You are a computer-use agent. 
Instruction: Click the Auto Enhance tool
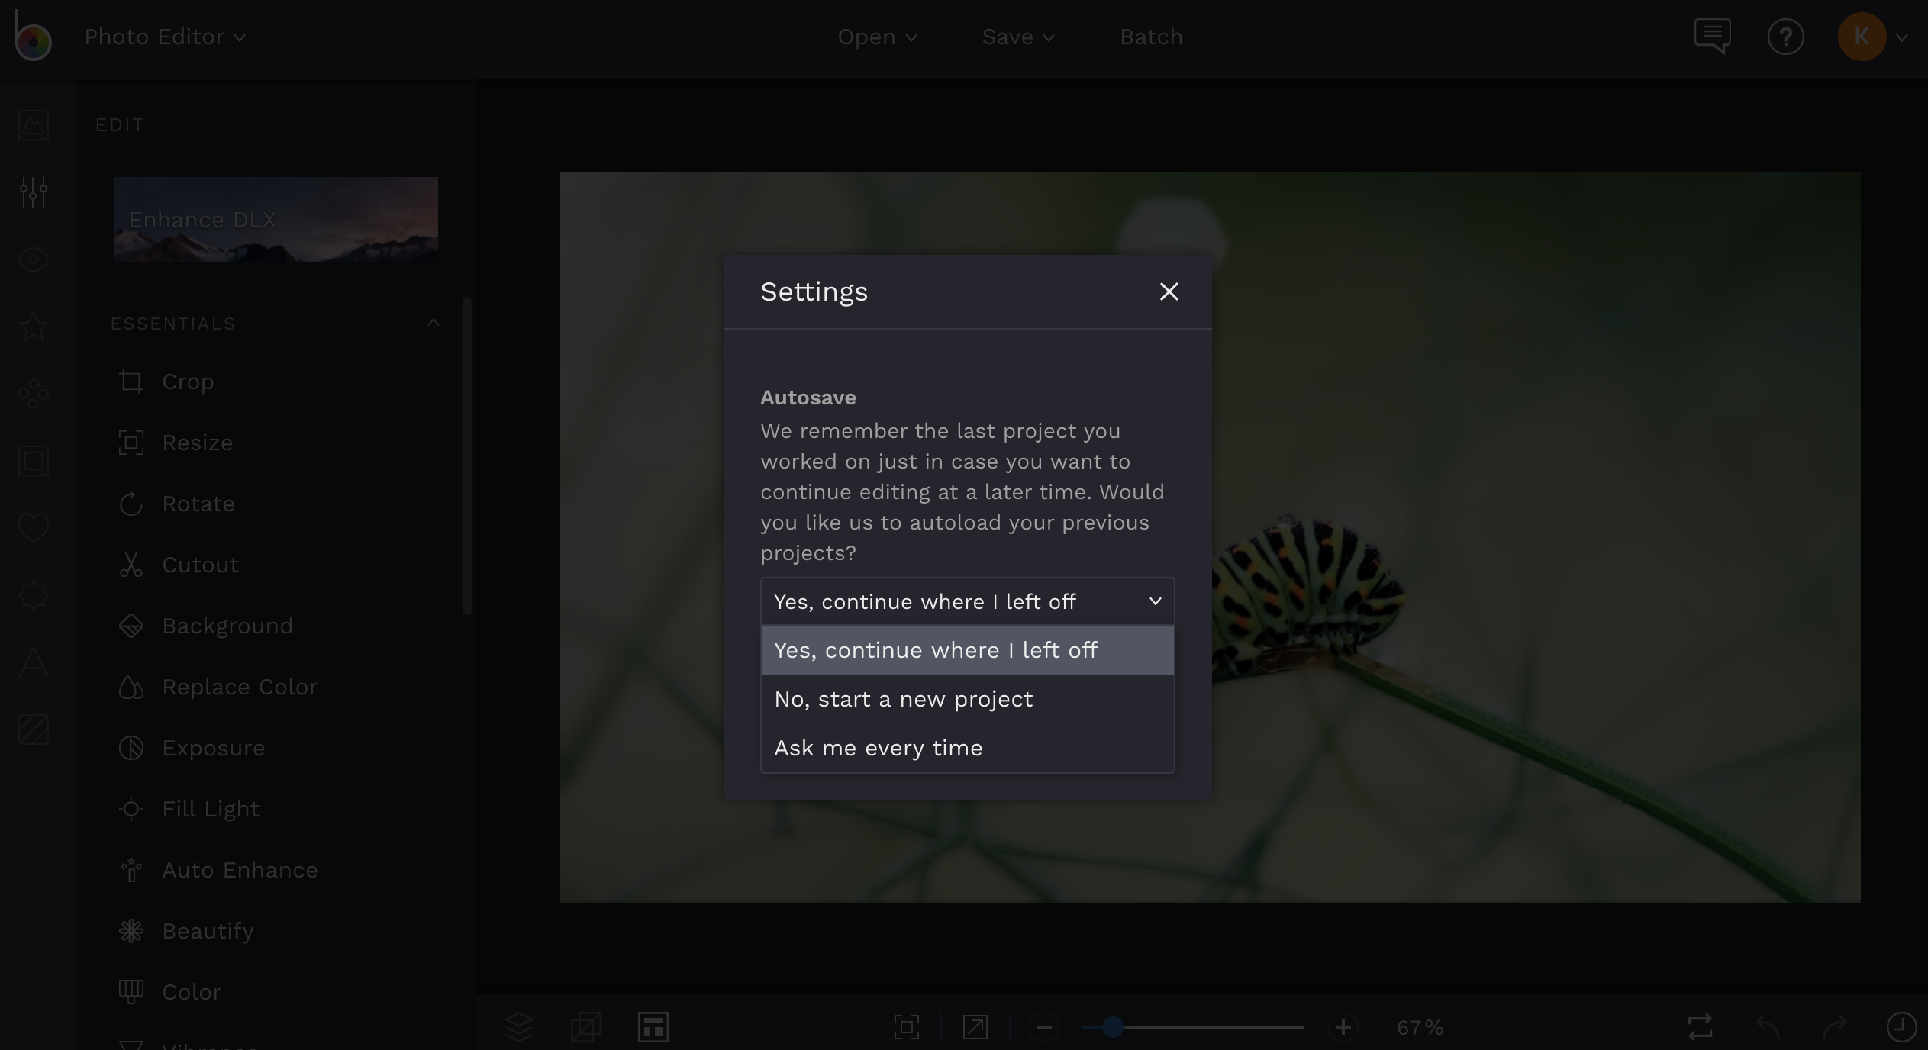[x=218, y=870]
